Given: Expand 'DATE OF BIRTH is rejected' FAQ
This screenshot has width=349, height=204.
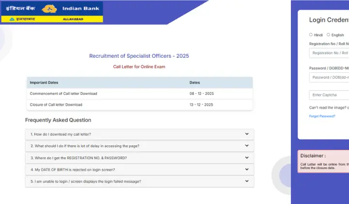Looking at the screenshot, I should (140, 170).
